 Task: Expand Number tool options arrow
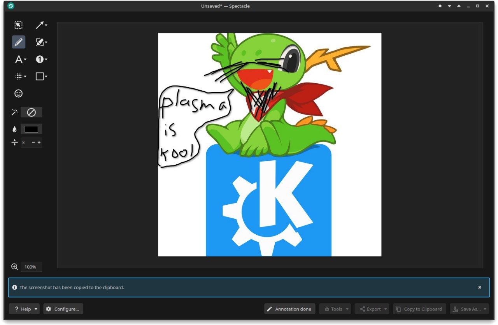[46, 59]
